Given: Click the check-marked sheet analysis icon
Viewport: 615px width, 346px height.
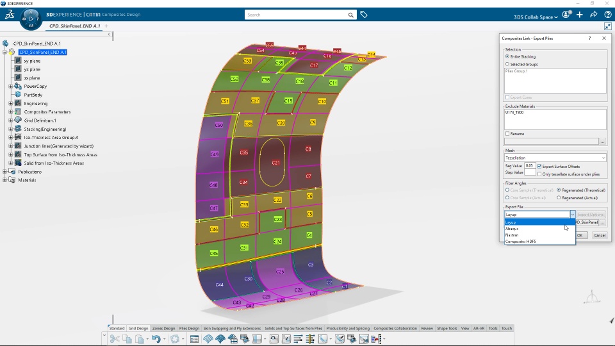Looking at the screenshot, I should [x=340, y=339].
